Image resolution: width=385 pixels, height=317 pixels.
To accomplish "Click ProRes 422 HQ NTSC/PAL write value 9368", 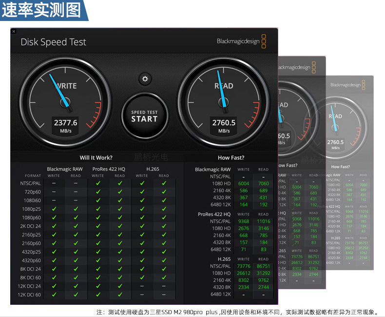I will click(x=244, y=221).
